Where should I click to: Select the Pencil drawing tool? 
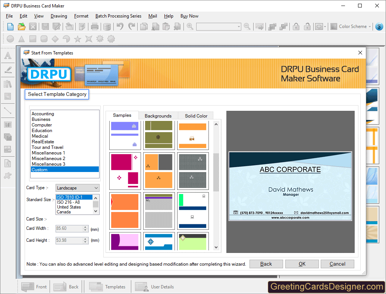(8, 70)
